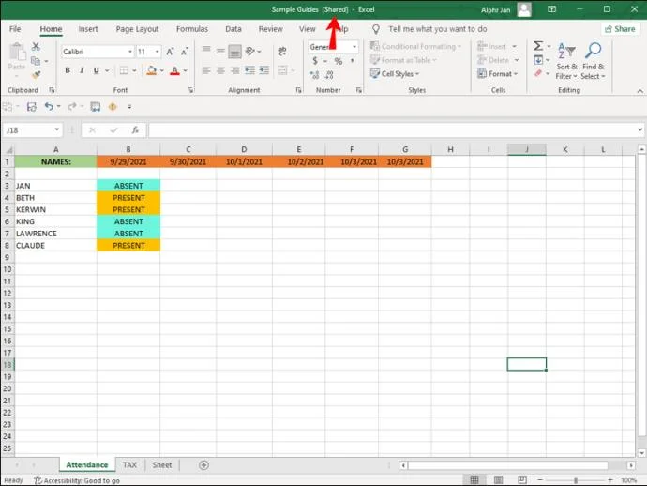Image resolution: width=647 pixels, height=486 pixels.
Task: Expand the formula bar
Action: [x=639, y=129]
